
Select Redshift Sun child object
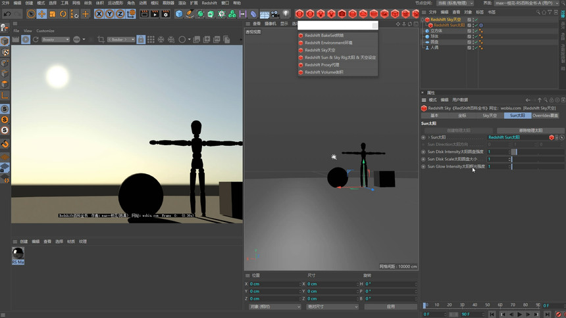click(449, 25)
